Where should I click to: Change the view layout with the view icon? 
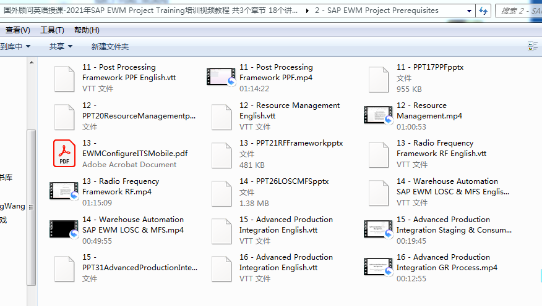533,46
